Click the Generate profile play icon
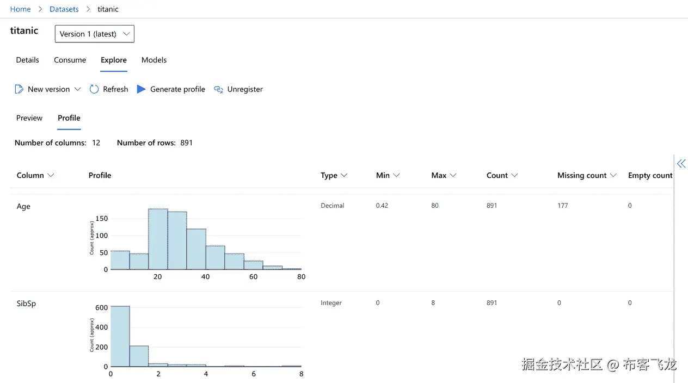688x383 pixels. tap(141, 89)
